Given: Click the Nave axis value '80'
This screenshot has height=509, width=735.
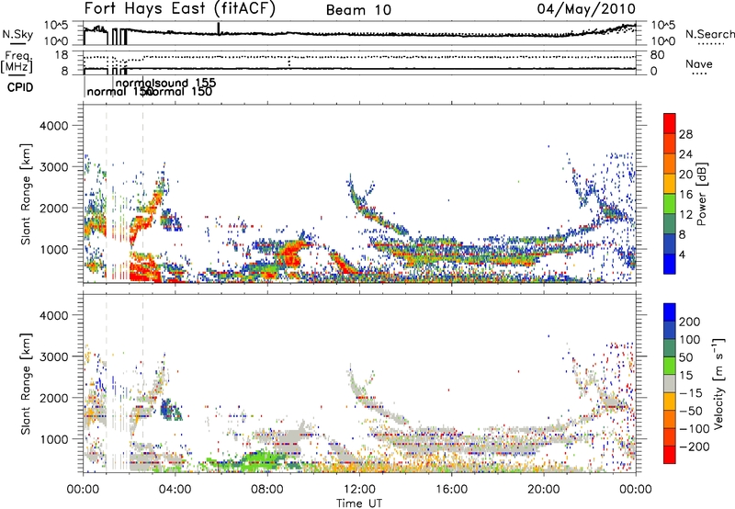Looking at the screenshot, I should [x=657, y=55].
